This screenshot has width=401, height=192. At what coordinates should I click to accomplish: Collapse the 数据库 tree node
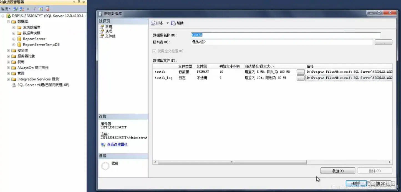[x=8, y=22]
